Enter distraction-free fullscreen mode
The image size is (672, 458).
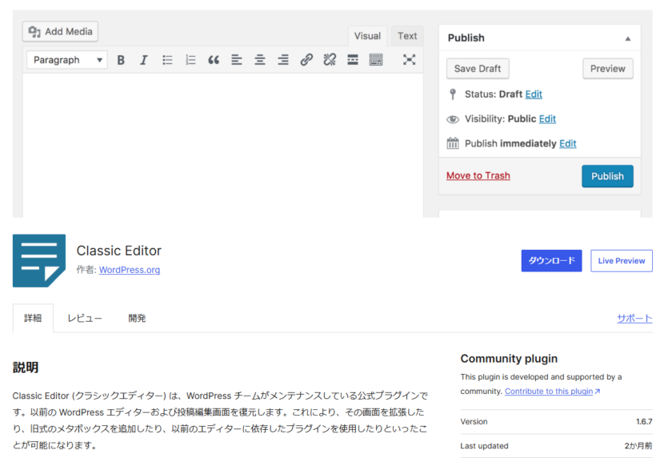coord(410,59)
